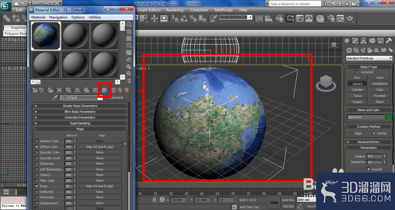
Task: Toggle Angle Snap icon in toolbar
Action: pyautogui.click(x=184, y=19)
